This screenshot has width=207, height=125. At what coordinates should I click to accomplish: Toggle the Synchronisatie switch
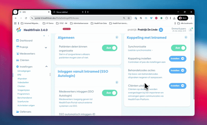(x=179, y=48)
